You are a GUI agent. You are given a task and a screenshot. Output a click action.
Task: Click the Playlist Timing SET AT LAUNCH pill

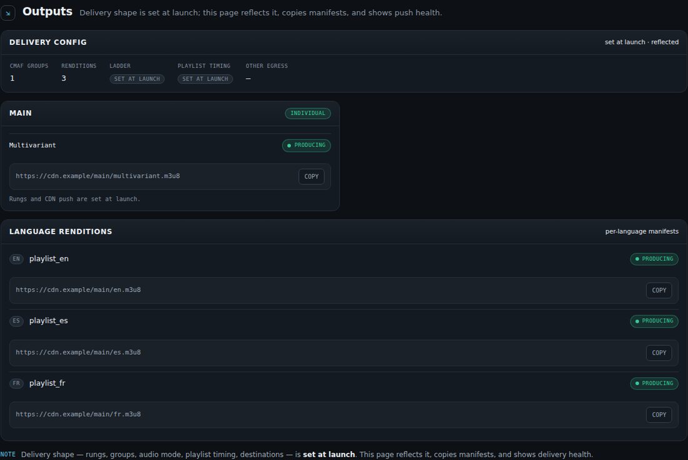(x=205, y=79)
